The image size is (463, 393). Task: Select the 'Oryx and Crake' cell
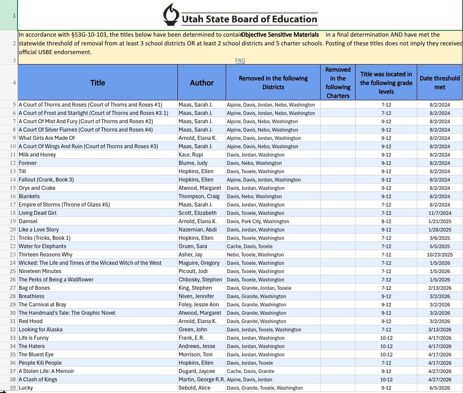click(98, 188)
